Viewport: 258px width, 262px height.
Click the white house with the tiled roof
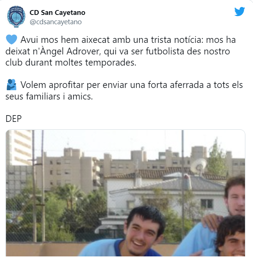(165, 196)
